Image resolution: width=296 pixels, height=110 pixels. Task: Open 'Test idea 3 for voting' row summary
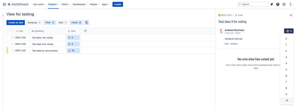click(42, 44)
